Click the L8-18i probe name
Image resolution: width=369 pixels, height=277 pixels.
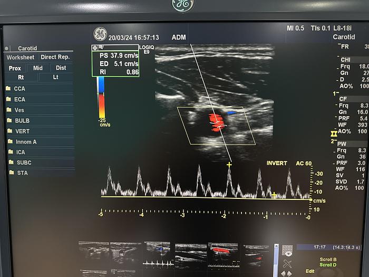click(x=343, y=28)
